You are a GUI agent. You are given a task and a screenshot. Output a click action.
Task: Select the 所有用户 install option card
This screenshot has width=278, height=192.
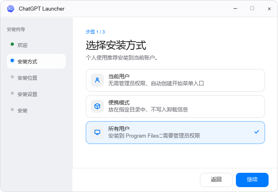[175, 132]
